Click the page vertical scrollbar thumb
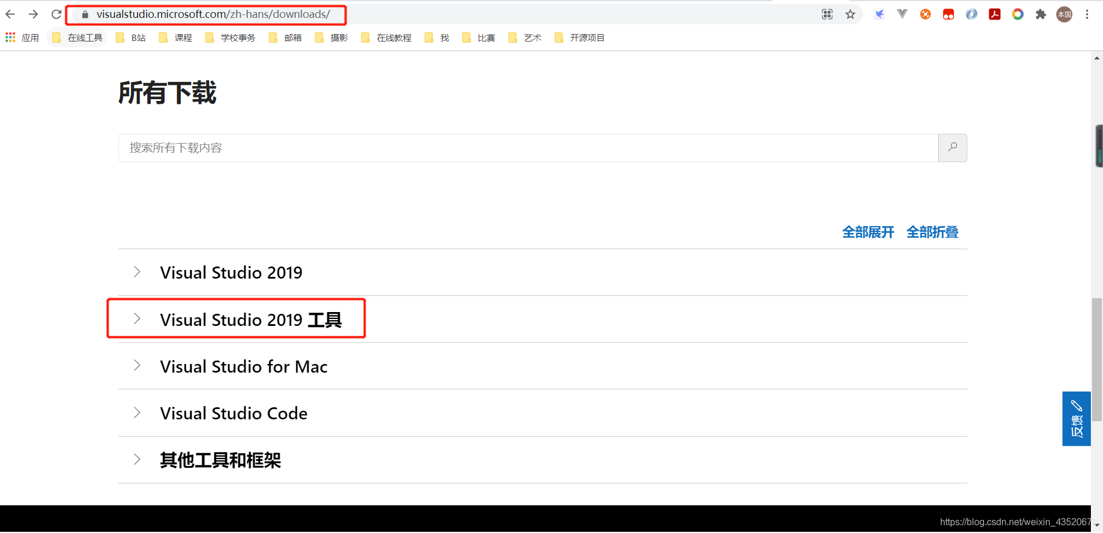 click(x=1097, y=359)
